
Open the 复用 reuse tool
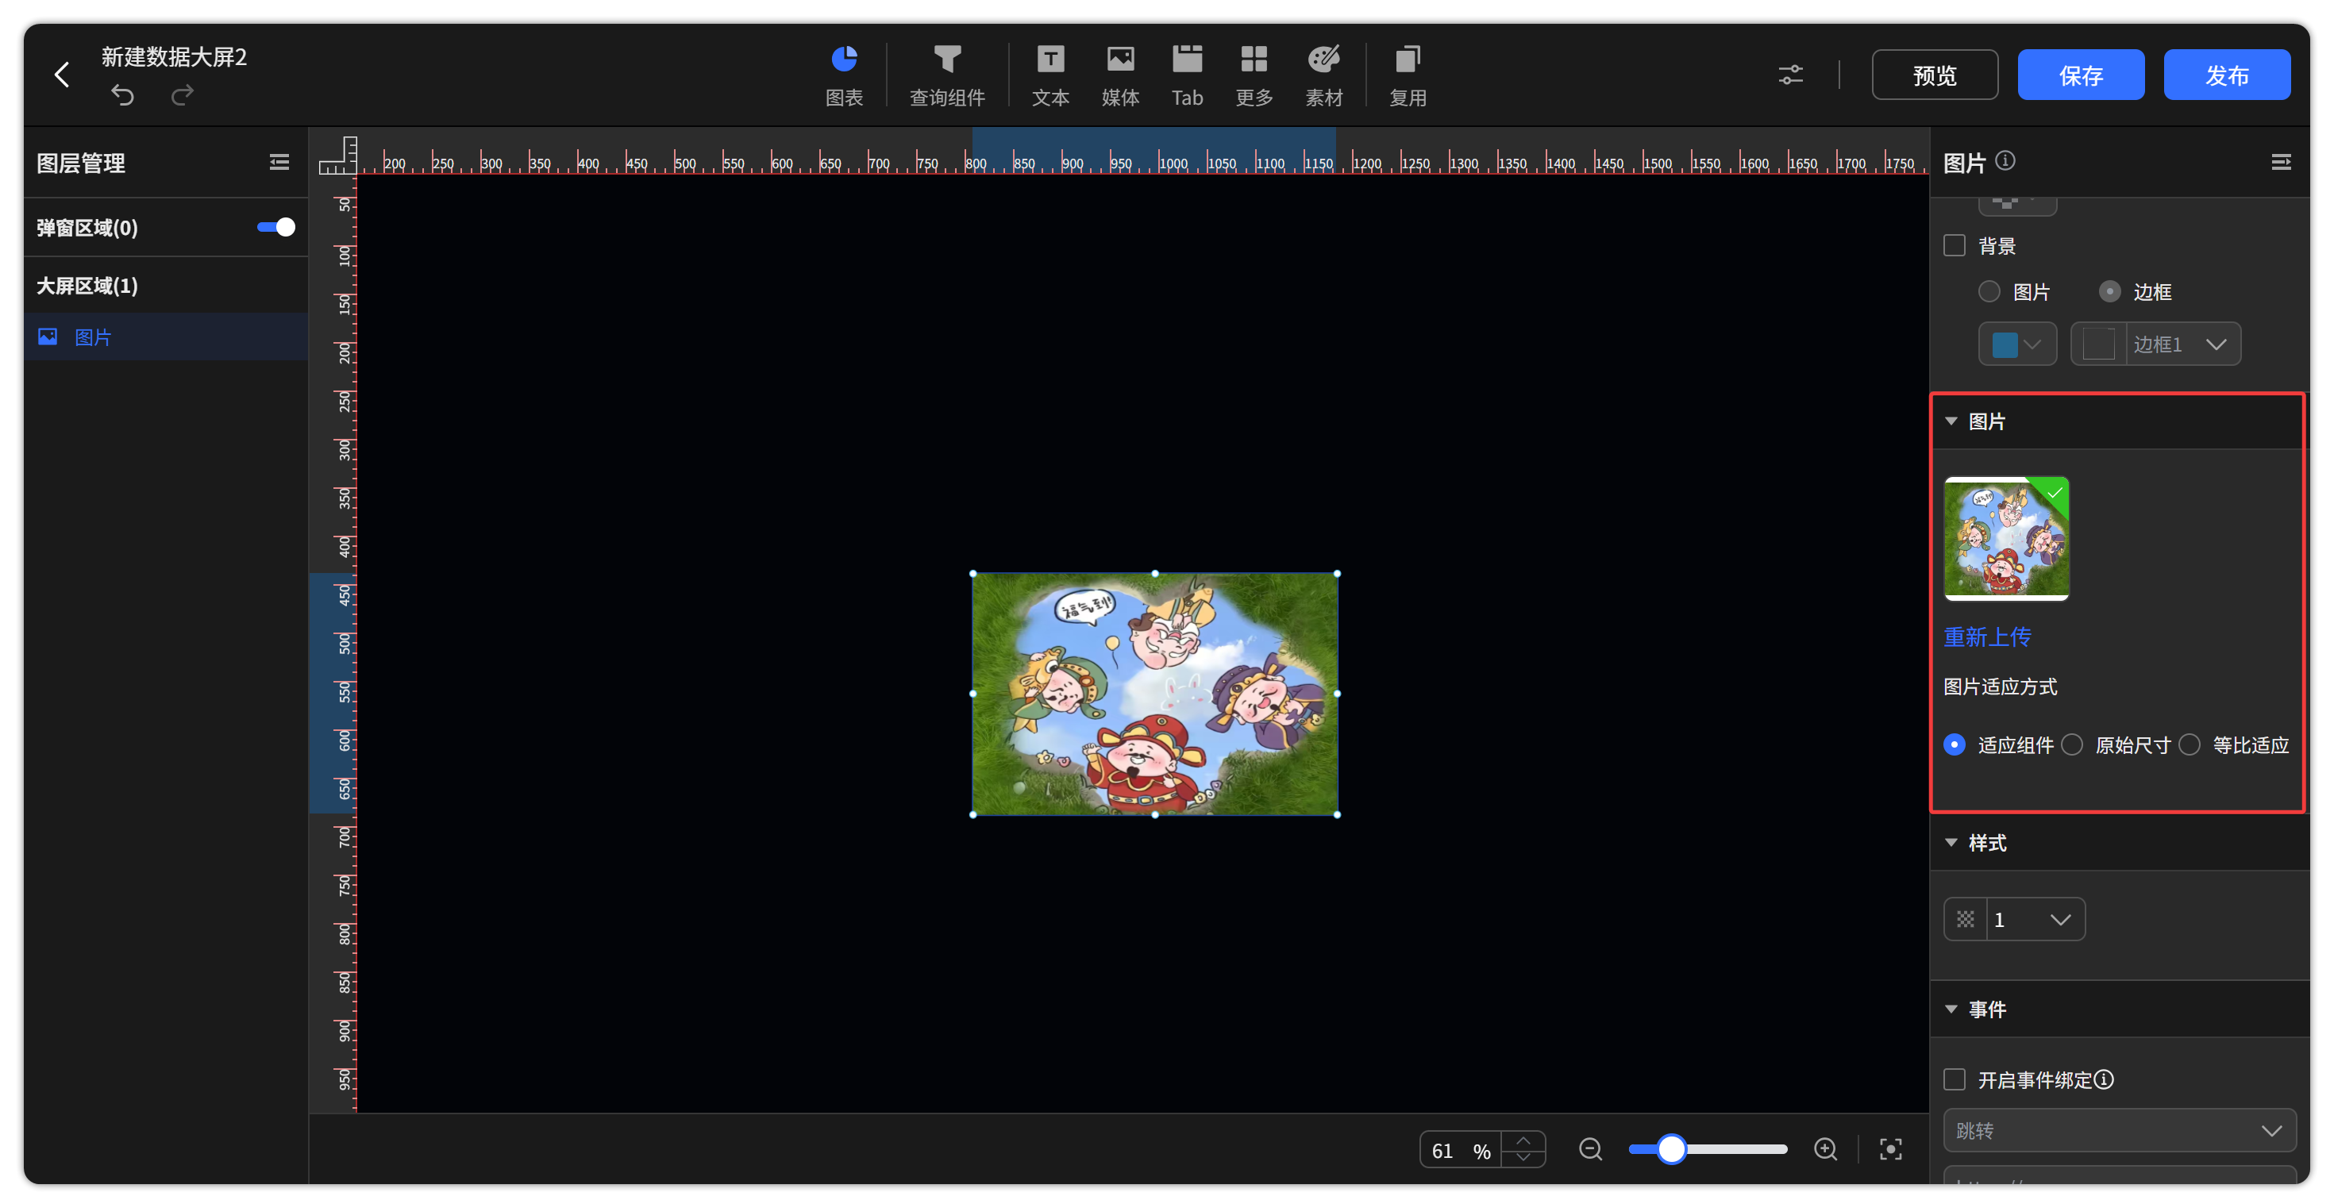pyautogui.click(x=1408, y=75)
